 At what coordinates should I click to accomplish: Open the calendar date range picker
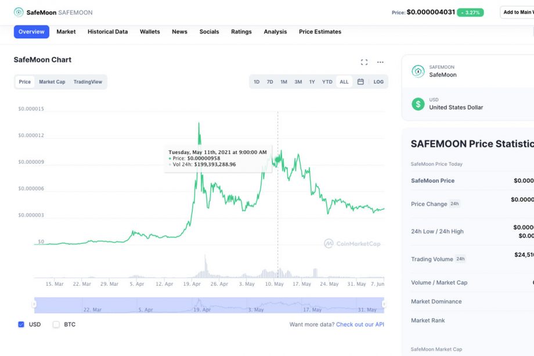pyautogui.click(x=360, y=82)
